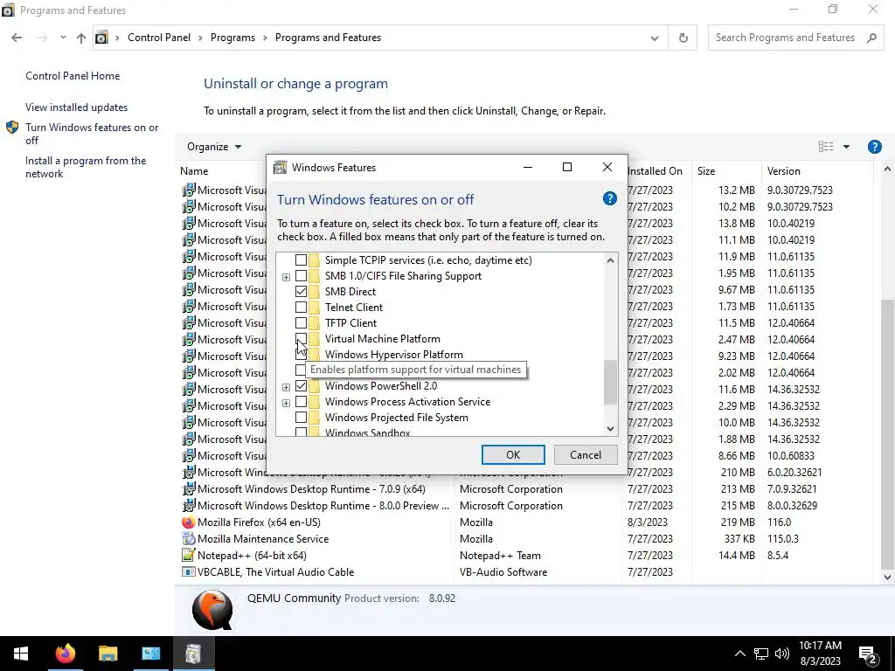
Task: Click the Windows Features title bar icon
Action: [280, 167]
